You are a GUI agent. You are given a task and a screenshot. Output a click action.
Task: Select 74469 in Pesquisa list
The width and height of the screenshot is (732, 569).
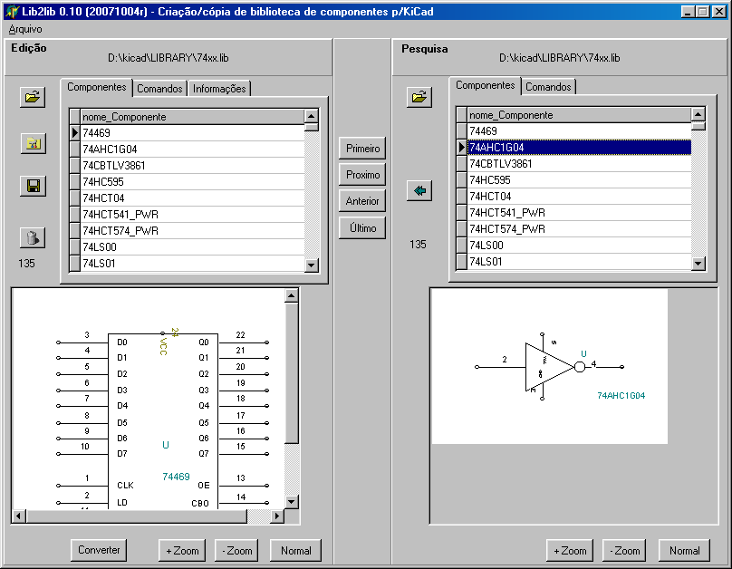point(579,131)
